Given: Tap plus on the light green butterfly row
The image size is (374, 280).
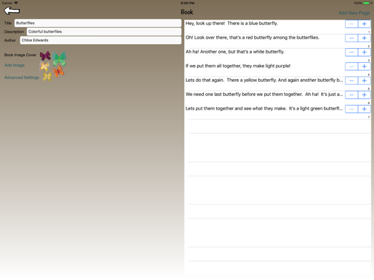Looking at the screenshot, I should pyautogui.click(x=365, y=109).
